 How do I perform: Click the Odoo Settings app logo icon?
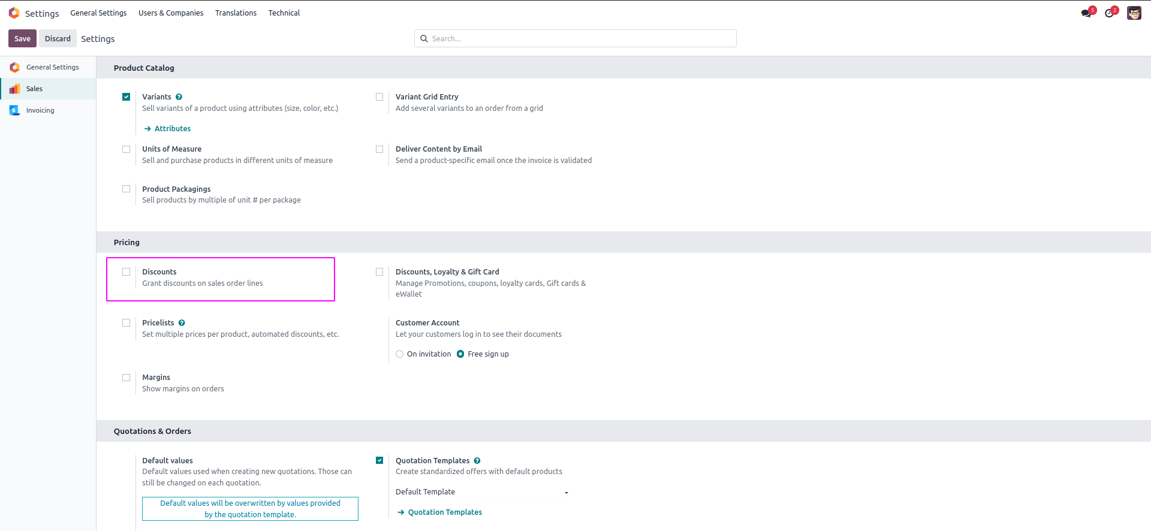pyautogui.click(x=14, y=13)
